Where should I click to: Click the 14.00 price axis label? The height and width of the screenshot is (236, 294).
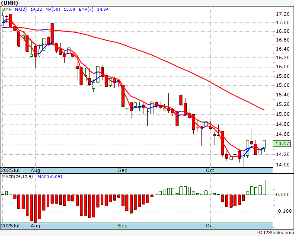click(x=283, y=165)
